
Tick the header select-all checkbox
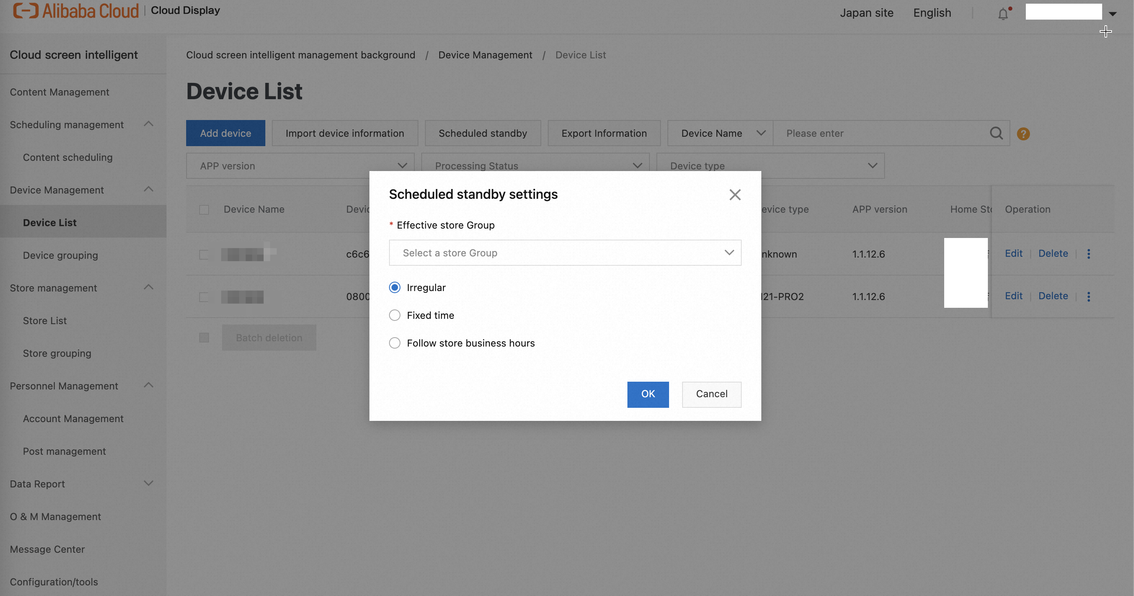point(204,209)
